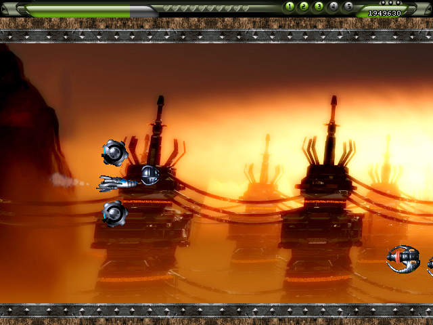This screenshot has width=433, height=325.
Task: Click the round pod in front of ship
Action: tap(150, 175)
